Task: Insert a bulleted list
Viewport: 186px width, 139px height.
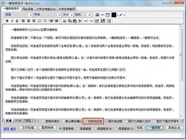Action: (45, 21)
